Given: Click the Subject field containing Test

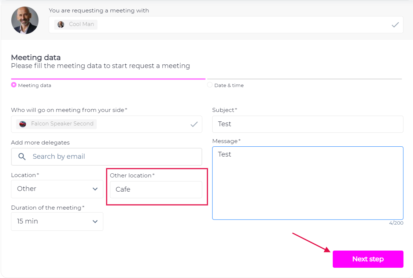Looking at the screenshot, I should pyautogui.click(x=308, y=124).
